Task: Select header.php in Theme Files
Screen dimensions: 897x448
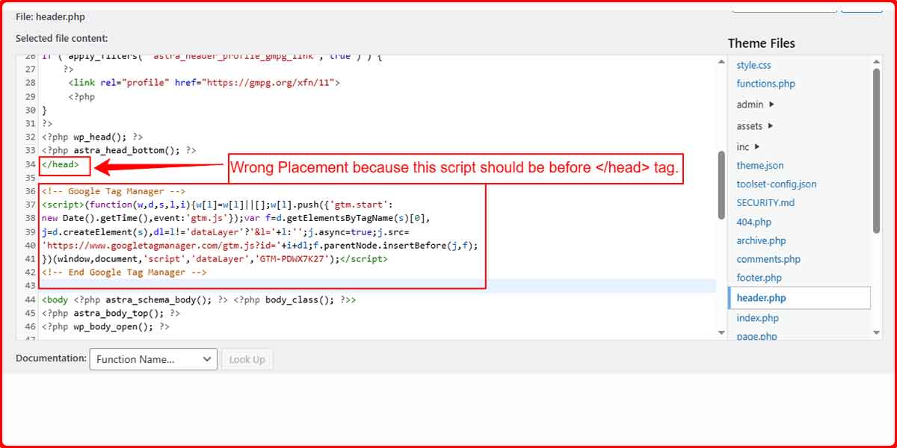Action: [799, 298]
